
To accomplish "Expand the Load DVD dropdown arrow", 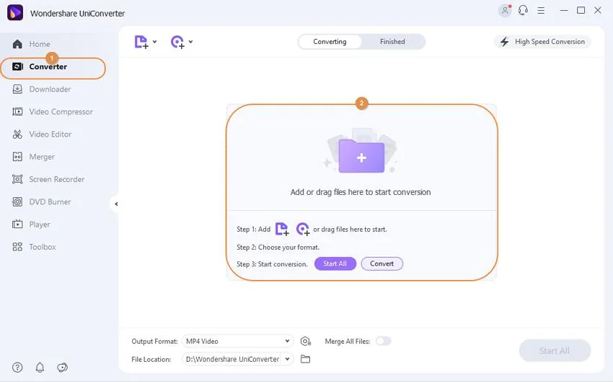I will pos(191,41).
